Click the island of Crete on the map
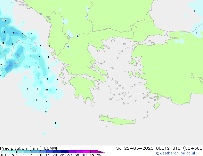Screen dimensions: 203x156 [117, 120]
